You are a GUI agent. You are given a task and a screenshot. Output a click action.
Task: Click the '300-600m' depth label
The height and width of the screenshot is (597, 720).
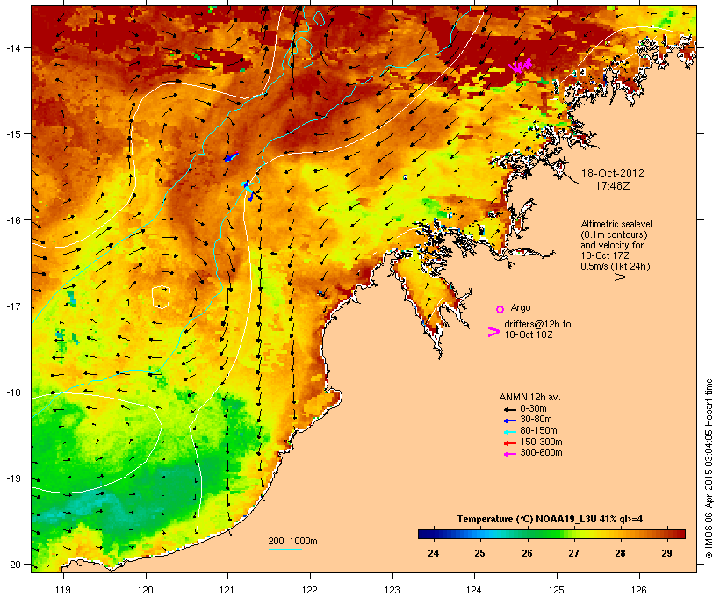pos(541,453)
